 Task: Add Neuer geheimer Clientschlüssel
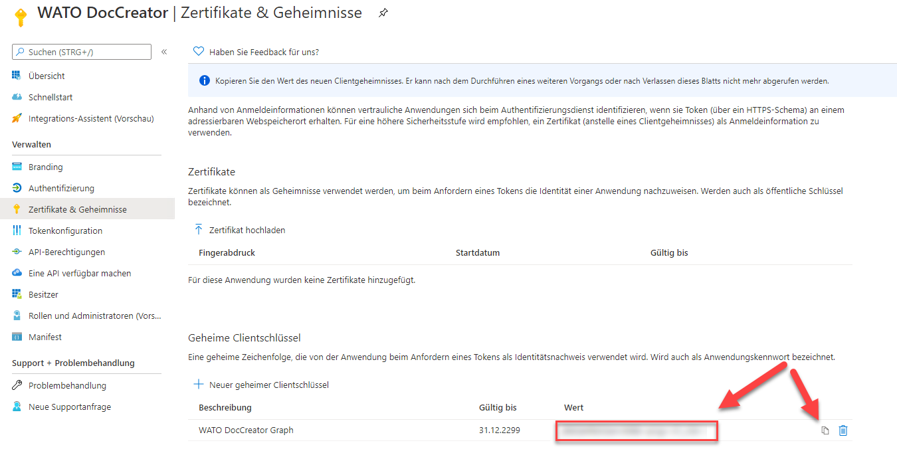coord(261,385)
